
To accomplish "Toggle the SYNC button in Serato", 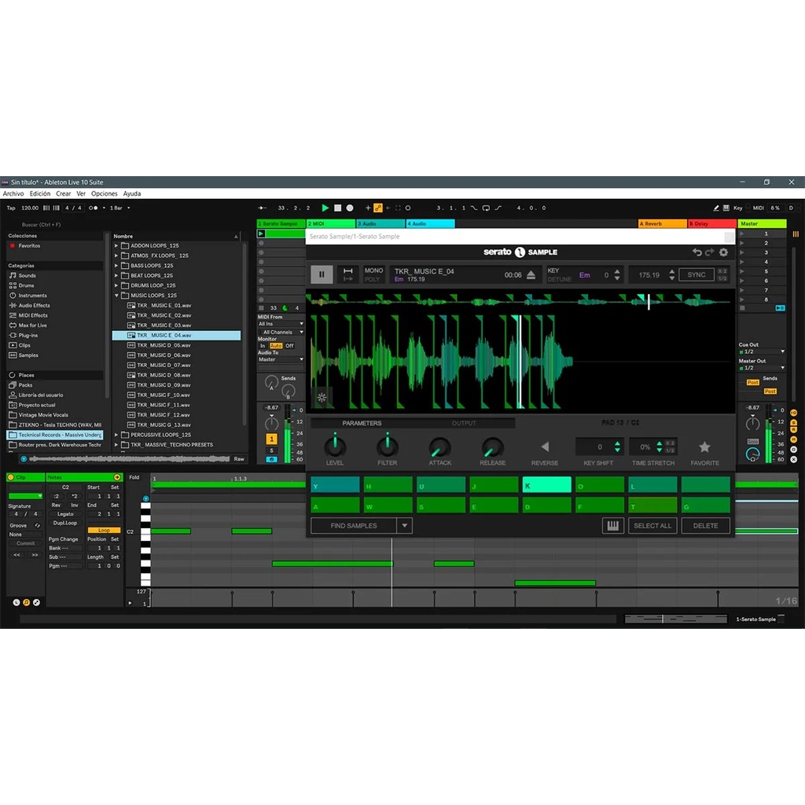I will click(697, 274).
